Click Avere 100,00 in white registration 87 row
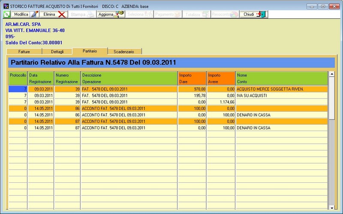The image size is (343, 214). [229, 128]
